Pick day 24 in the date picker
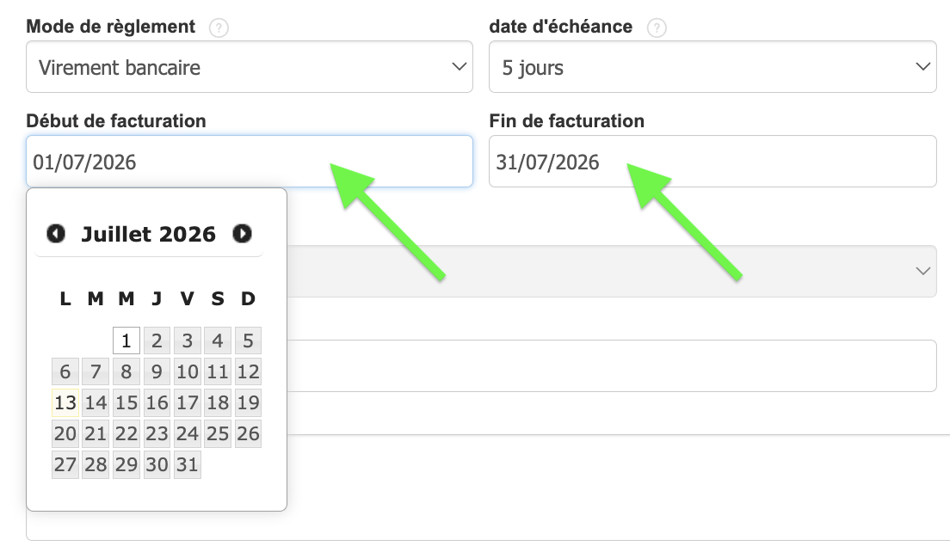This screenshot has height=546, width=950. pos(188,433)
